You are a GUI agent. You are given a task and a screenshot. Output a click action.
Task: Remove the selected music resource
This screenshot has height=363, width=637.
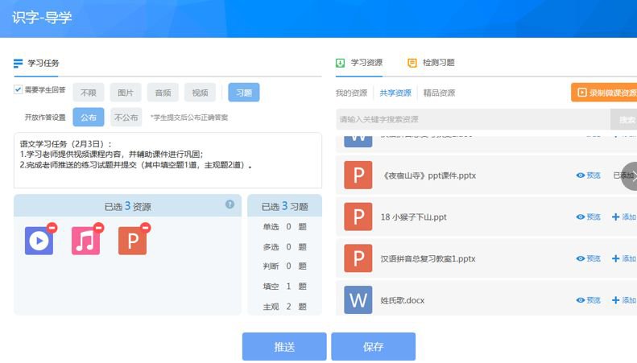pyautogui.click(x=98, y=228)
